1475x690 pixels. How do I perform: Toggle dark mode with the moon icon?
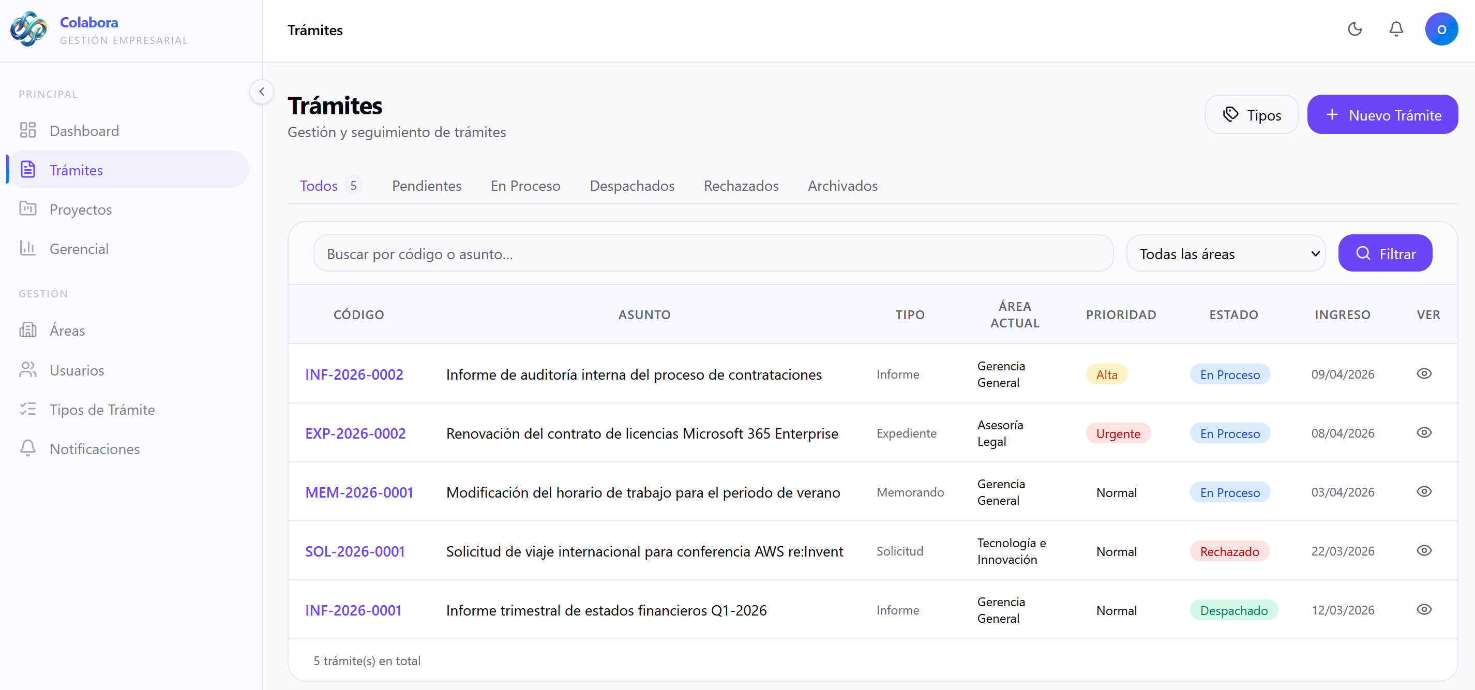click(x=1355, y=29)
